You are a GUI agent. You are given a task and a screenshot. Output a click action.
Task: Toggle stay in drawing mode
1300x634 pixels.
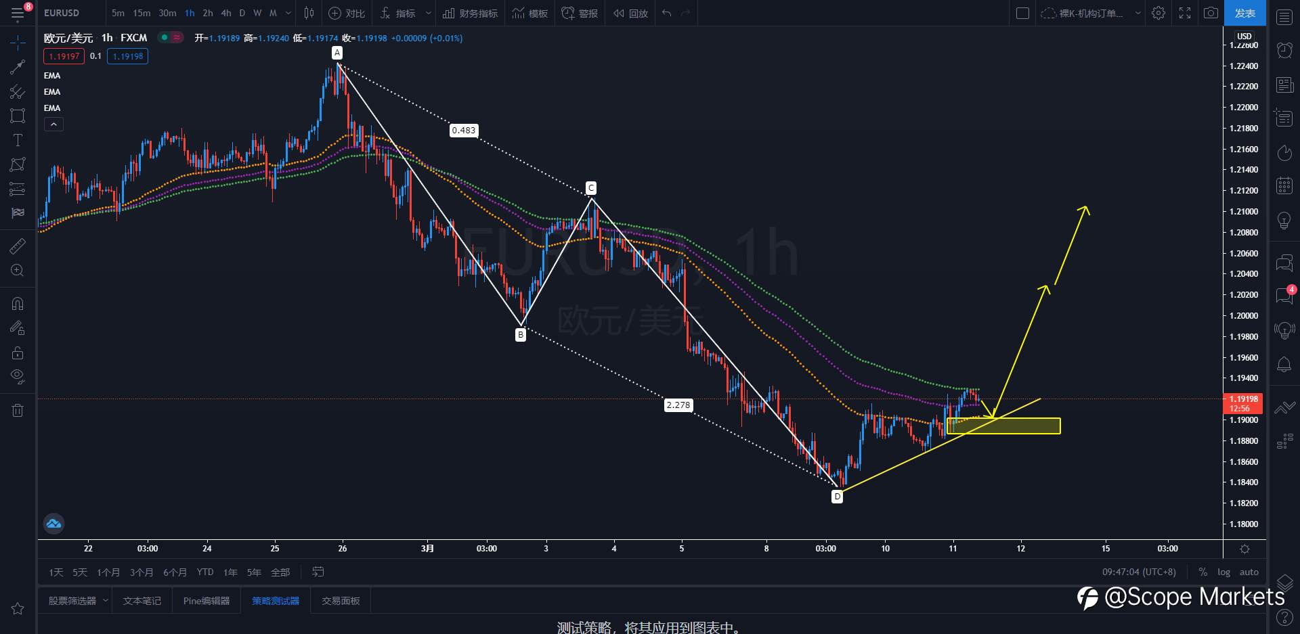point(18,328)
